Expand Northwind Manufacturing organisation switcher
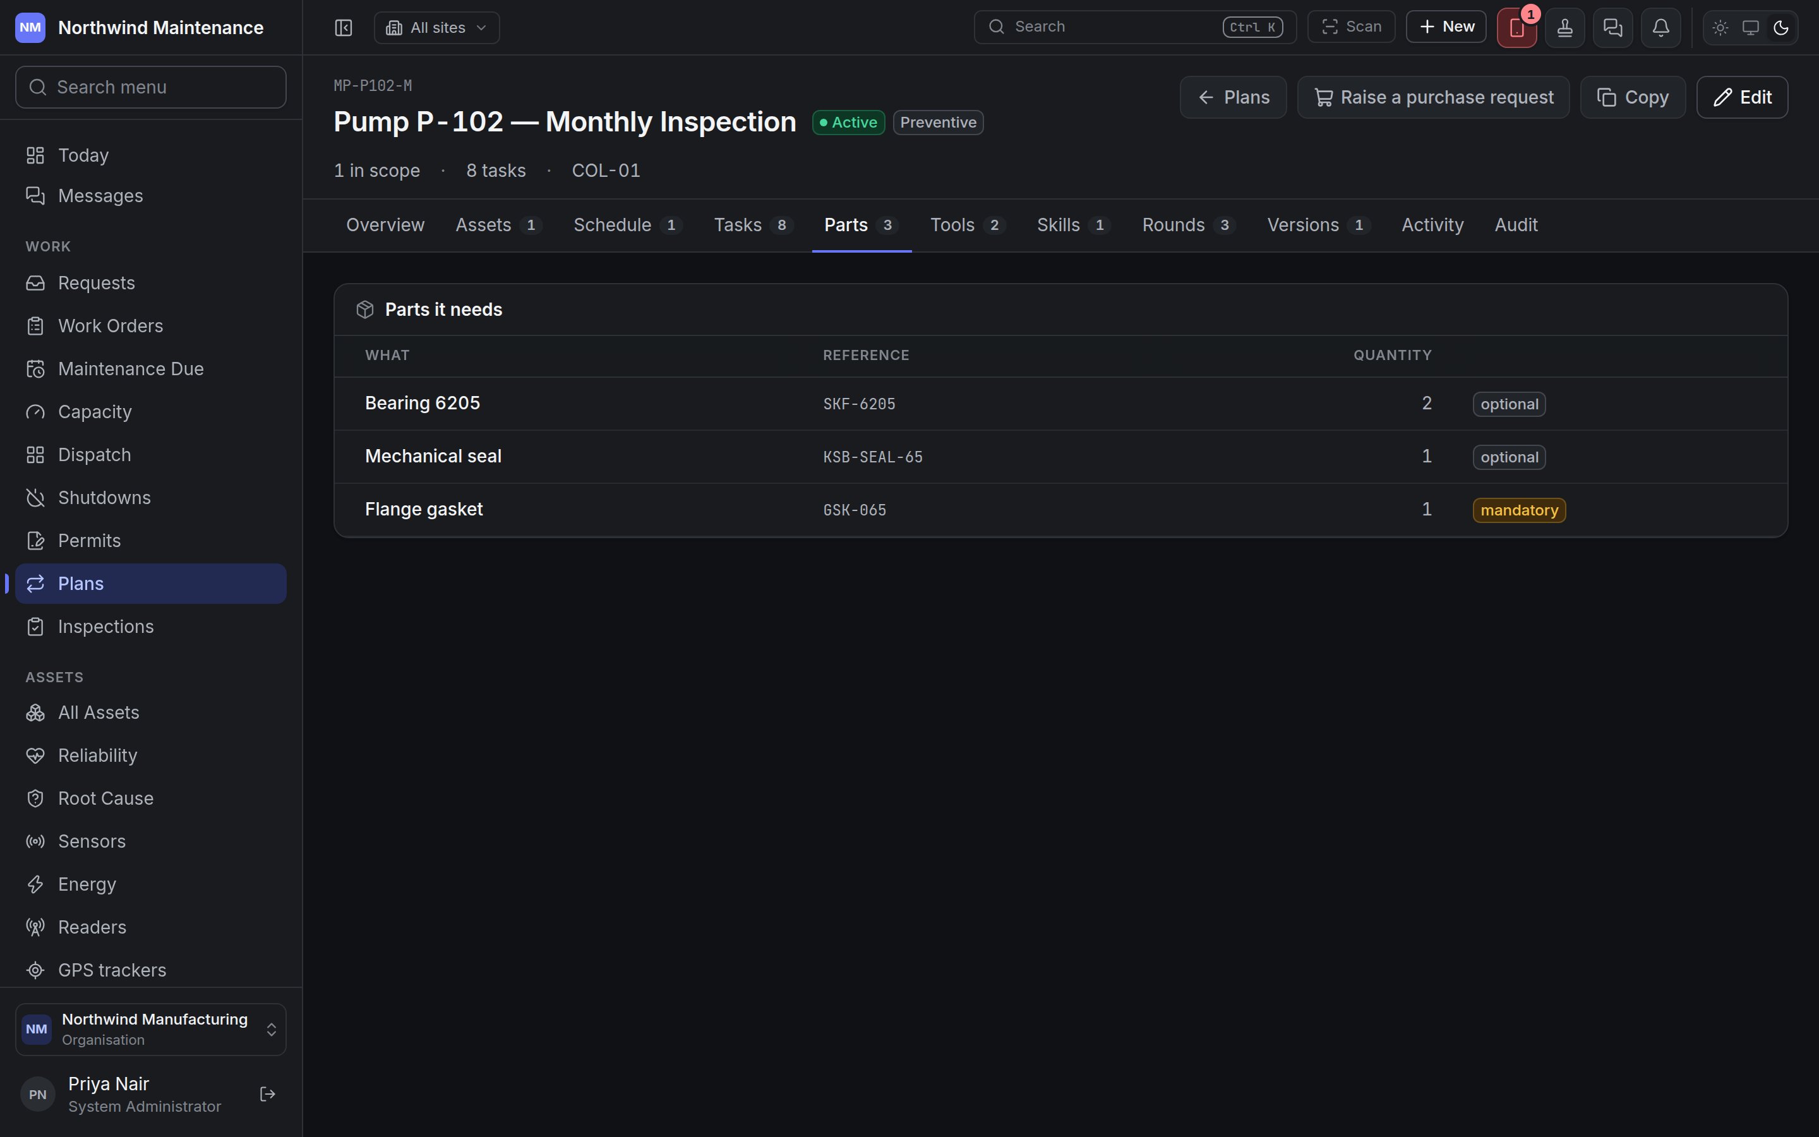1819x1137 pixels. click(150, 1030)
